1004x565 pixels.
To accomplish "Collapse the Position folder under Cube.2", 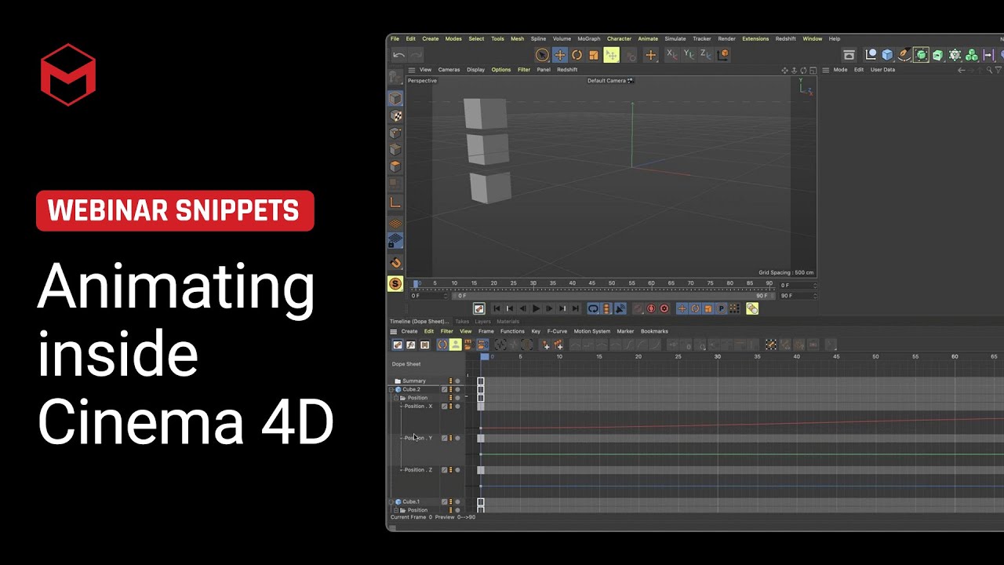I will click(x=396, y=398).
